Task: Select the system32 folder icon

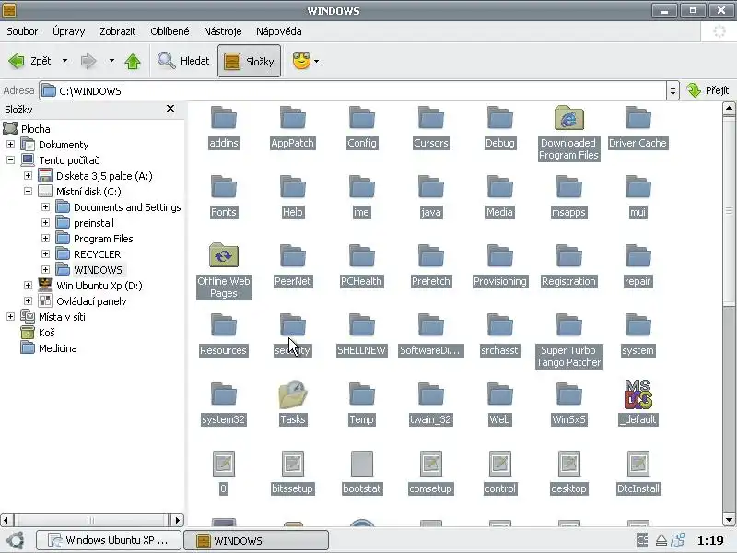Action: (223, 394)
